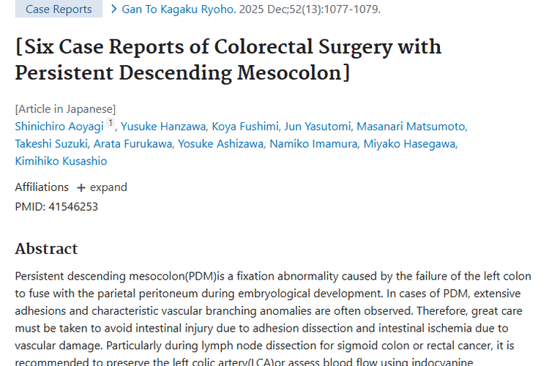The width and height of the screenshot is (549, 366).
Task: Click the Abstract section heading
Action: (46, 249)
